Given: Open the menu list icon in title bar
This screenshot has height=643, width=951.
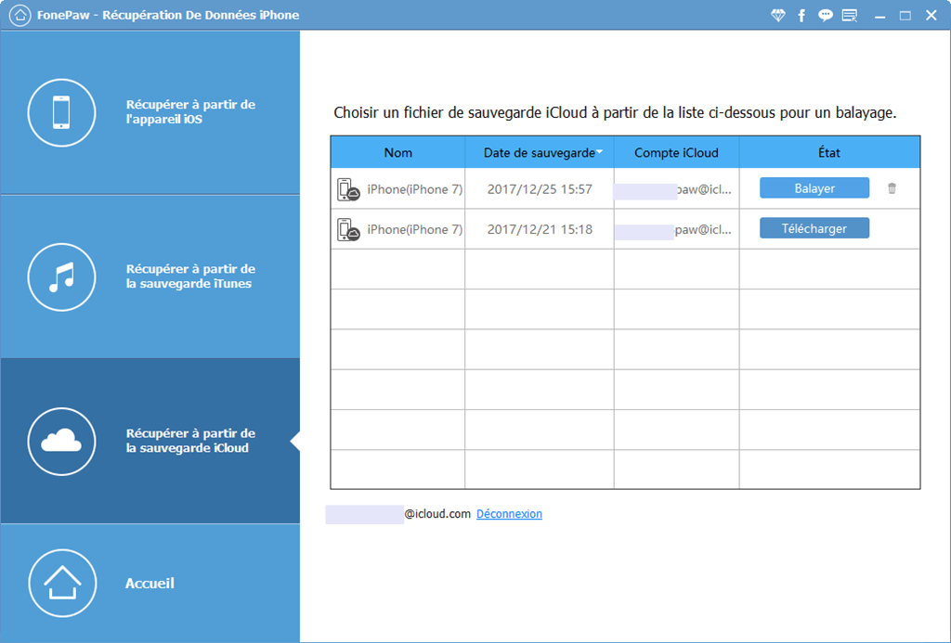Looking at the screenshot, I should pyautogui.click(x=849, y=16).
